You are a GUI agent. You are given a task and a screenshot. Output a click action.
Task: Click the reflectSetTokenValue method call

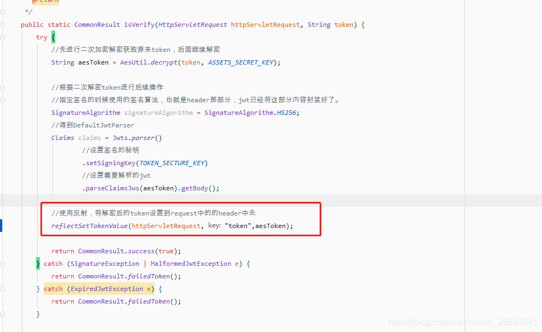(x=89, y=226)
